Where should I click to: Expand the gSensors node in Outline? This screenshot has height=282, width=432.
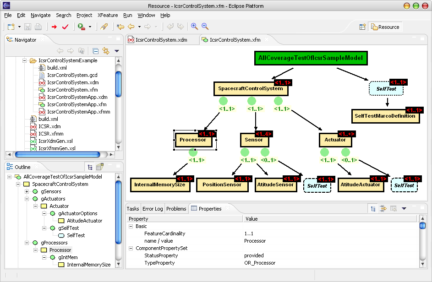27,191
